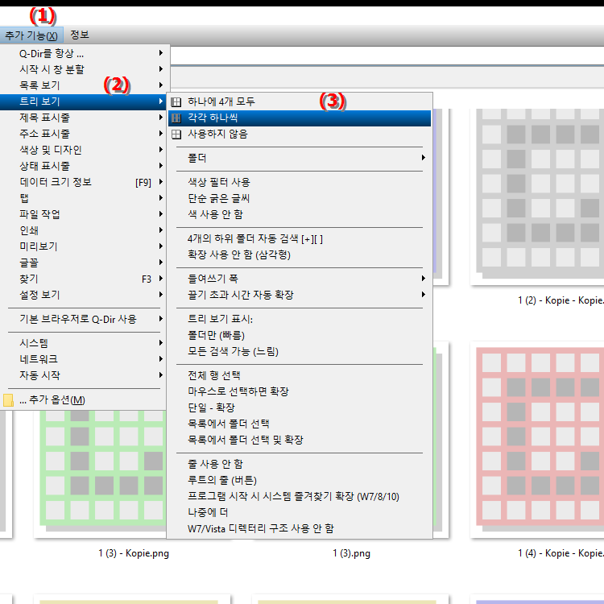Open the 탭 submenu
Screen dimensions: 604x604
pos(84,198)
